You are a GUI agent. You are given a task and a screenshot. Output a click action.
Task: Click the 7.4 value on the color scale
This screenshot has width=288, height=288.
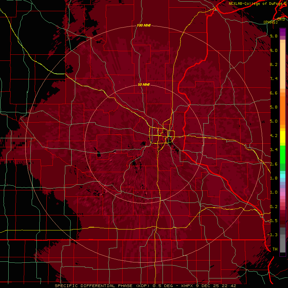(274, 79)
